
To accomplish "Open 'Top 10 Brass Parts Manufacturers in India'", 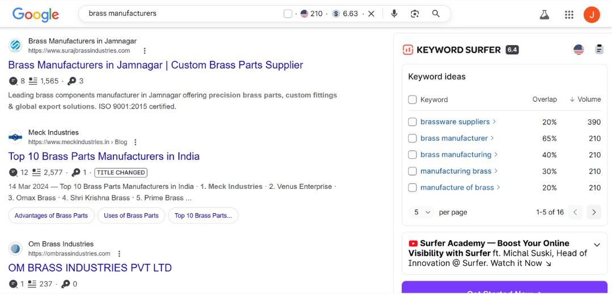I will (x=104, y=157).
